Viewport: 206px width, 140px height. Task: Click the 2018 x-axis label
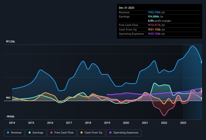tap(88, 123)
